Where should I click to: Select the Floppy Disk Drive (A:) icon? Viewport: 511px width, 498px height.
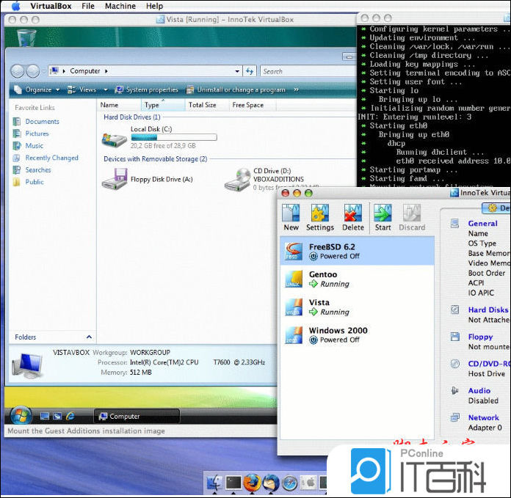click(115, 178)
